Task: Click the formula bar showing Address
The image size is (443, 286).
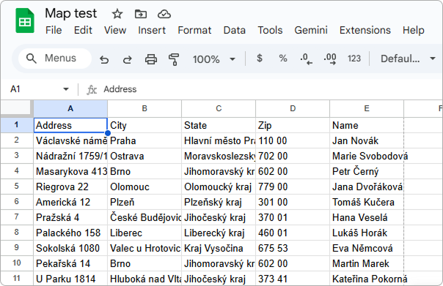Action: coord(271,89)
